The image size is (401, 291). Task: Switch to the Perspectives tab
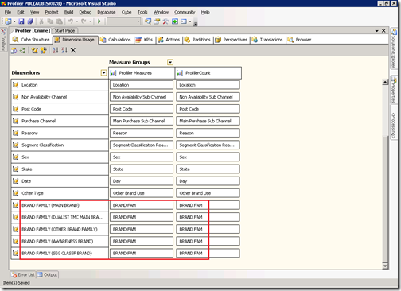tap(232, 40)
